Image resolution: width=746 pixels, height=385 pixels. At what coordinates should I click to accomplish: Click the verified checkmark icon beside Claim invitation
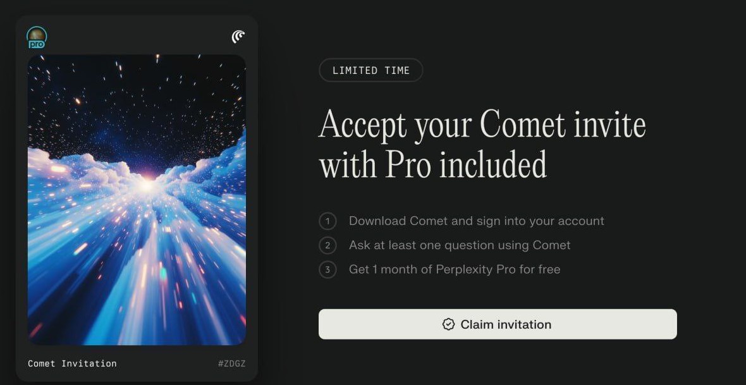click(x=448, y=324)
